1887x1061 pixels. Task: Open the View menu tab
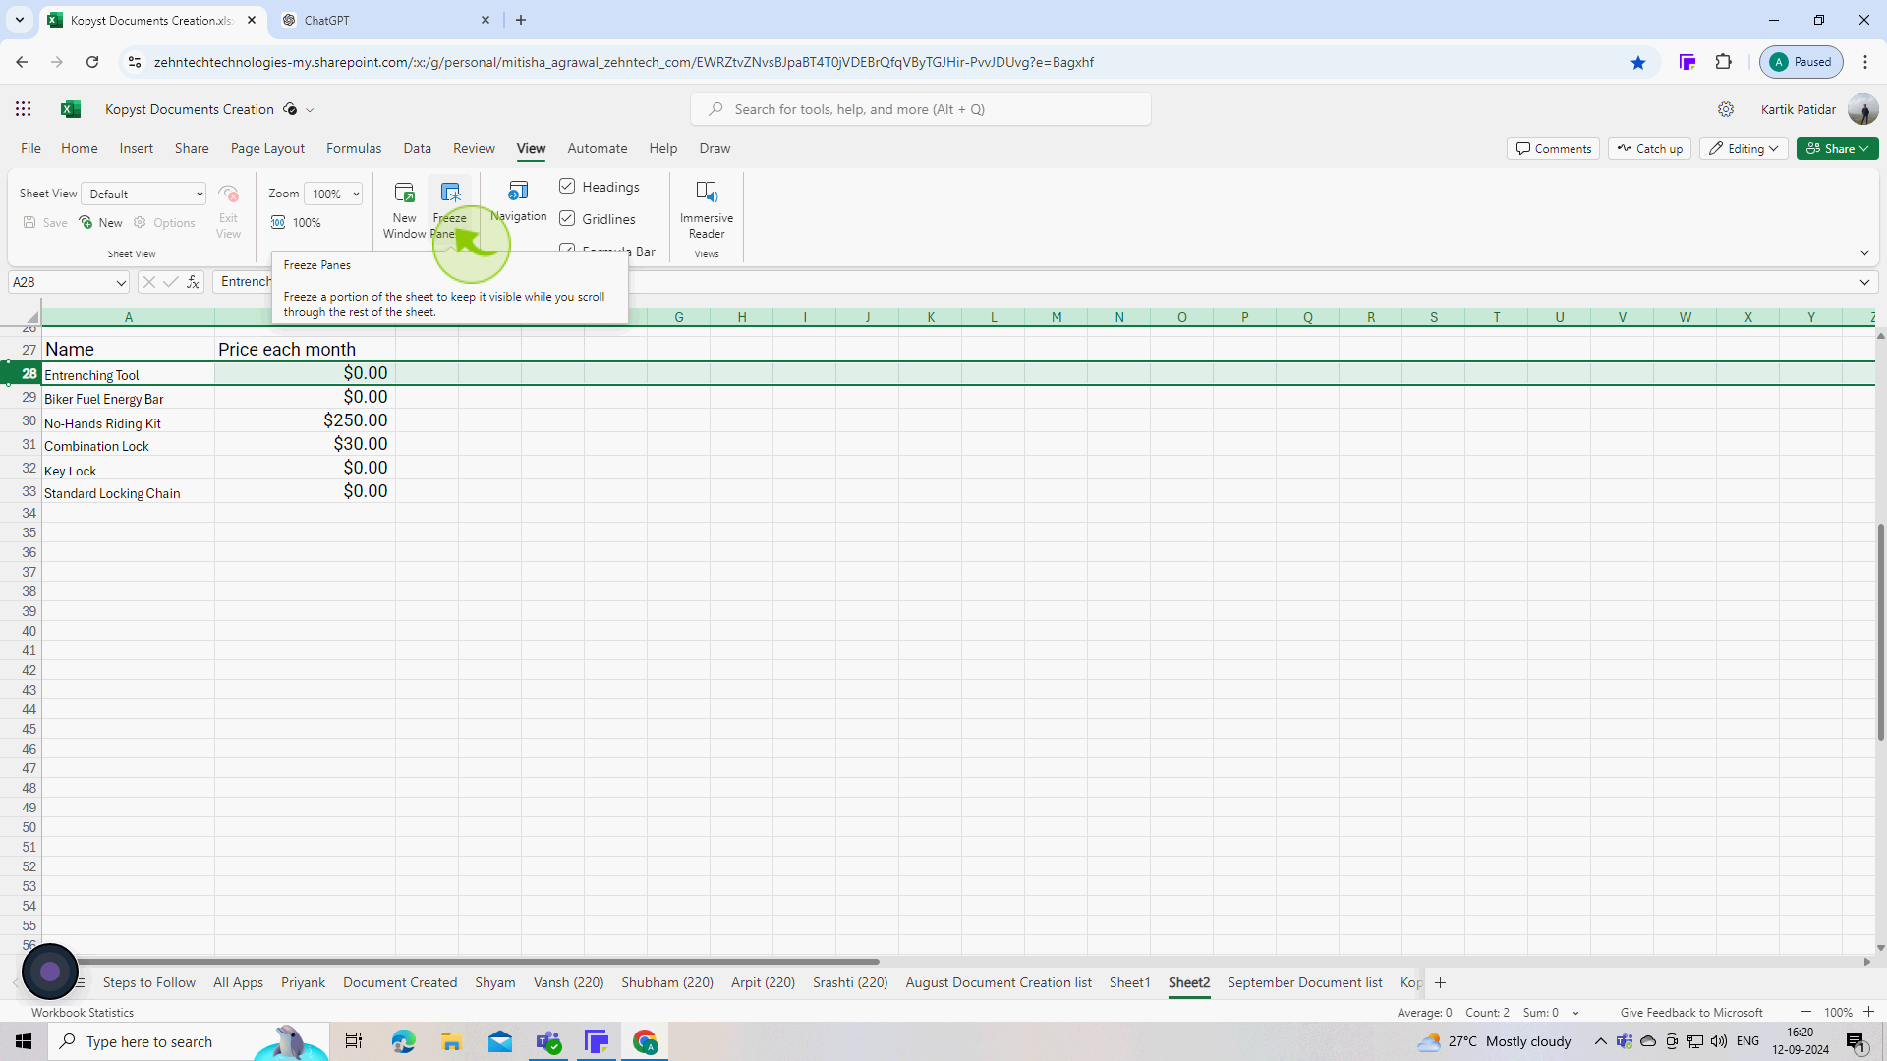point(532,147)
